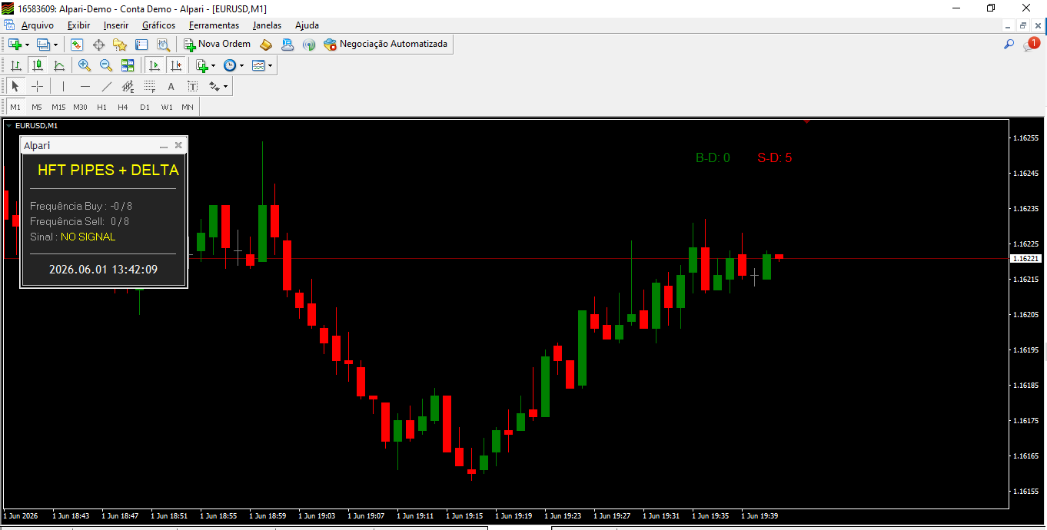Draw Fibonacci retracement
Screen dimensions: 1047x530
(150, 86)
